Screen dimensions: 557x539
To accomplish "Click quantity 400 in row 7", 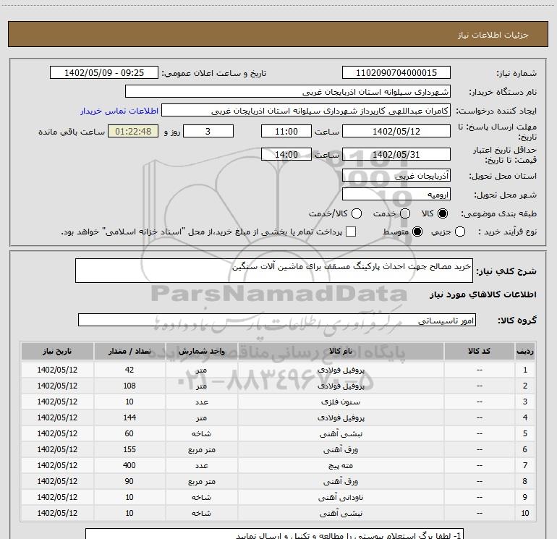I will [129, 465].
